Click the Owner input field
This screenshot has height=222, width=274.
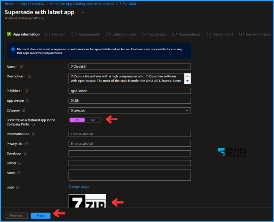[130, 163]
